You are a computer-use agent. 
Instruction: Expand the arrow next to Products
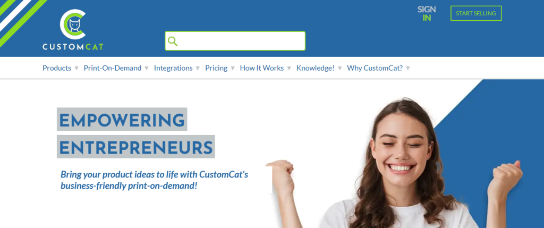[76, 69]
